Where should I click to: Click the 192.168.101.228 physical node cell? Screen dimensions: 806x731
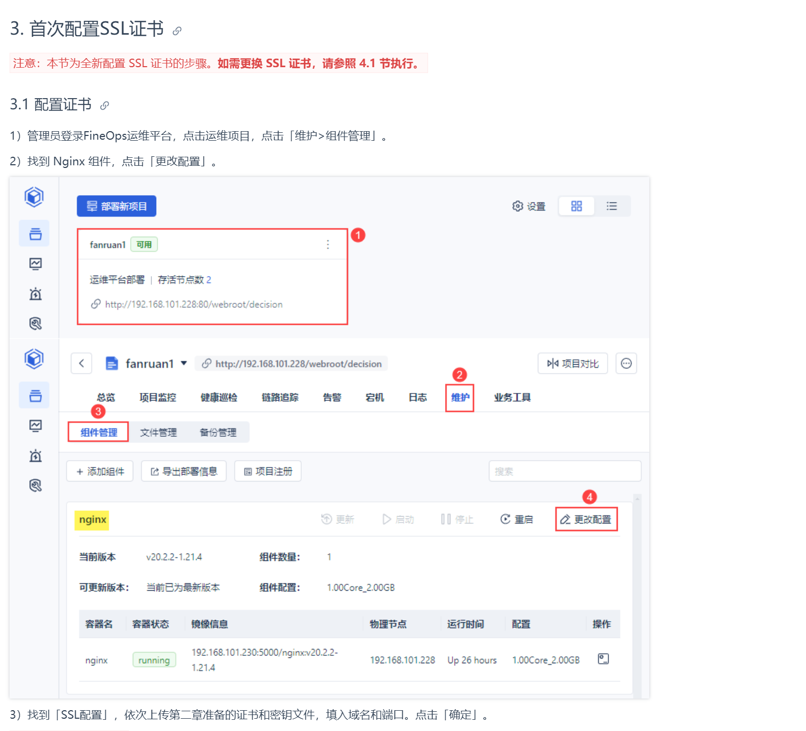(x=402, y=660)
